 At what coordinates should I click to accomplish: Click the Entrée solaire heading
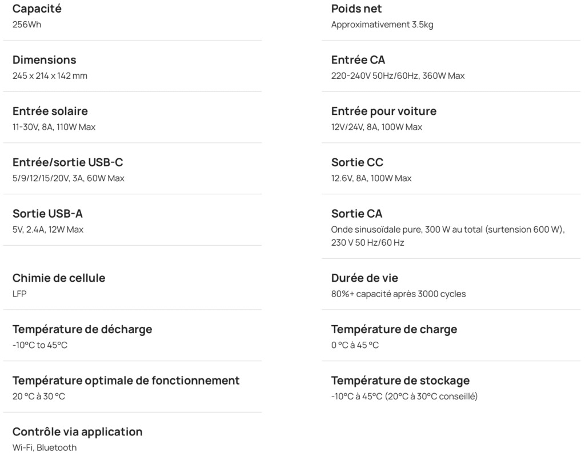coord(50,111)
